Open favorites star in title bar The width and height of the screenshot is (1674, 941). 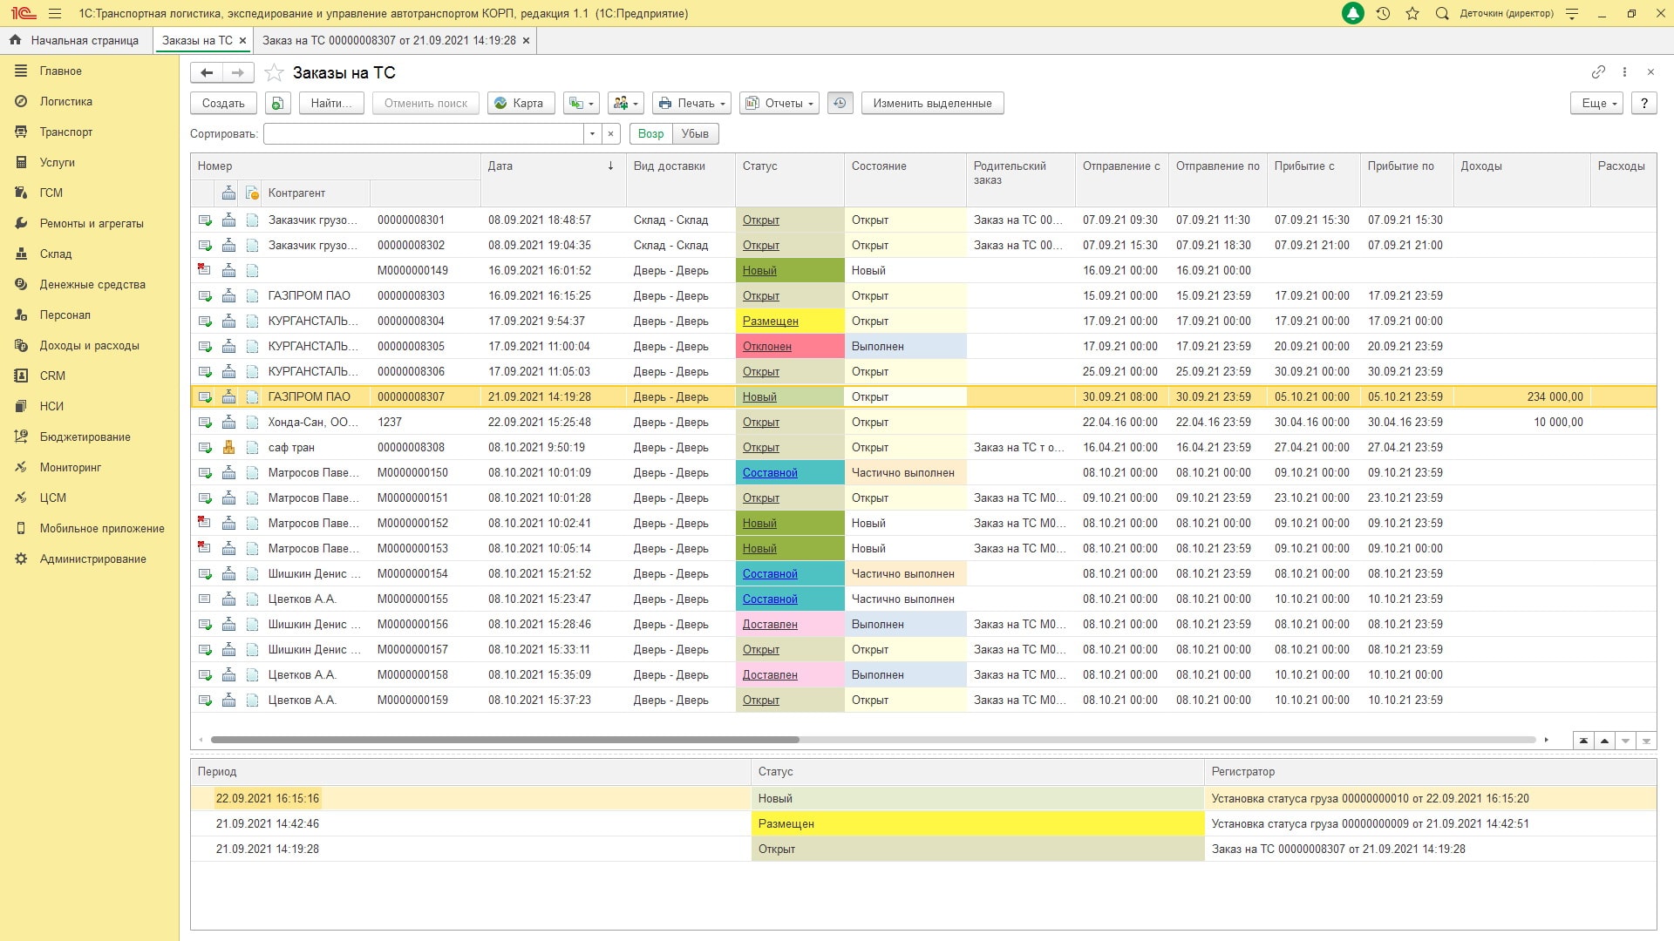[1412, 13]
